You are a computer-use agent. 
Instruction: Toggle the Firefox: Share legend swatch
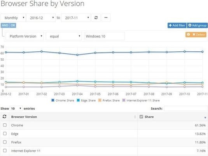[x=100, y=100]
